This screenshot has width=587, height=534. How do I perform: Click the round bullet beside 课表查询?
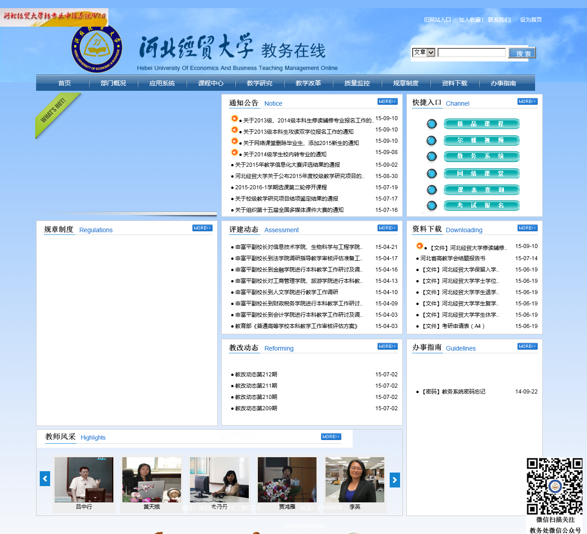pos(432,190)
